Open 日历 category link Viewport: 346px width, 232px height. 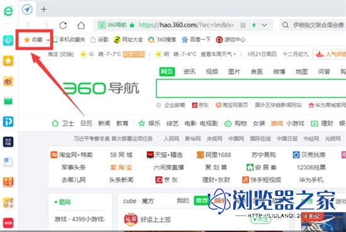86,123
